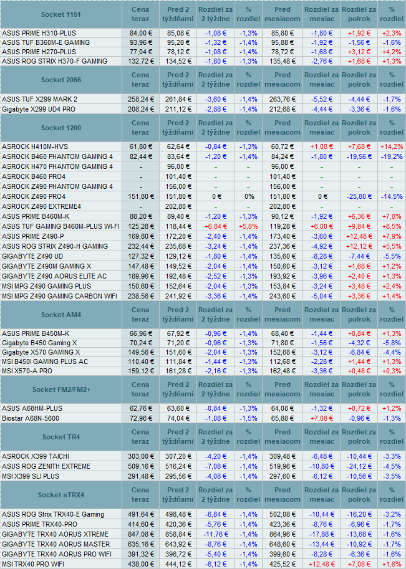The width and height of the screenshot is (406, 569).
Task: Select the ASUS PRIME H310-PLUS product name
Action: 39,33
